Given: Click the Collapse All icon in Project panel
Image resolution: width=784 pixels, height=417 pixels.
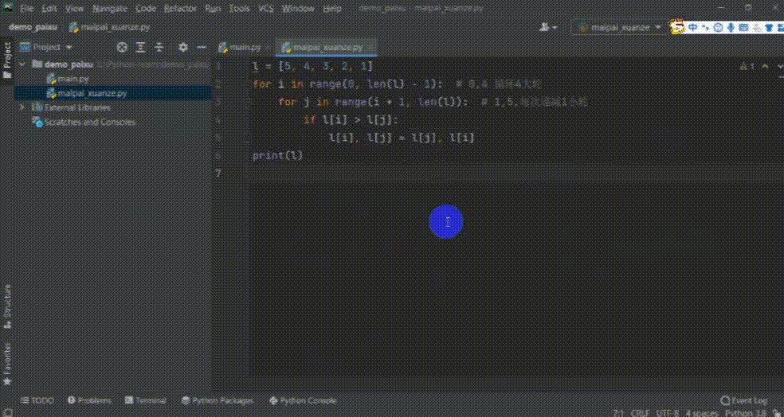Looking at the screenshot, I should (159, 48).
